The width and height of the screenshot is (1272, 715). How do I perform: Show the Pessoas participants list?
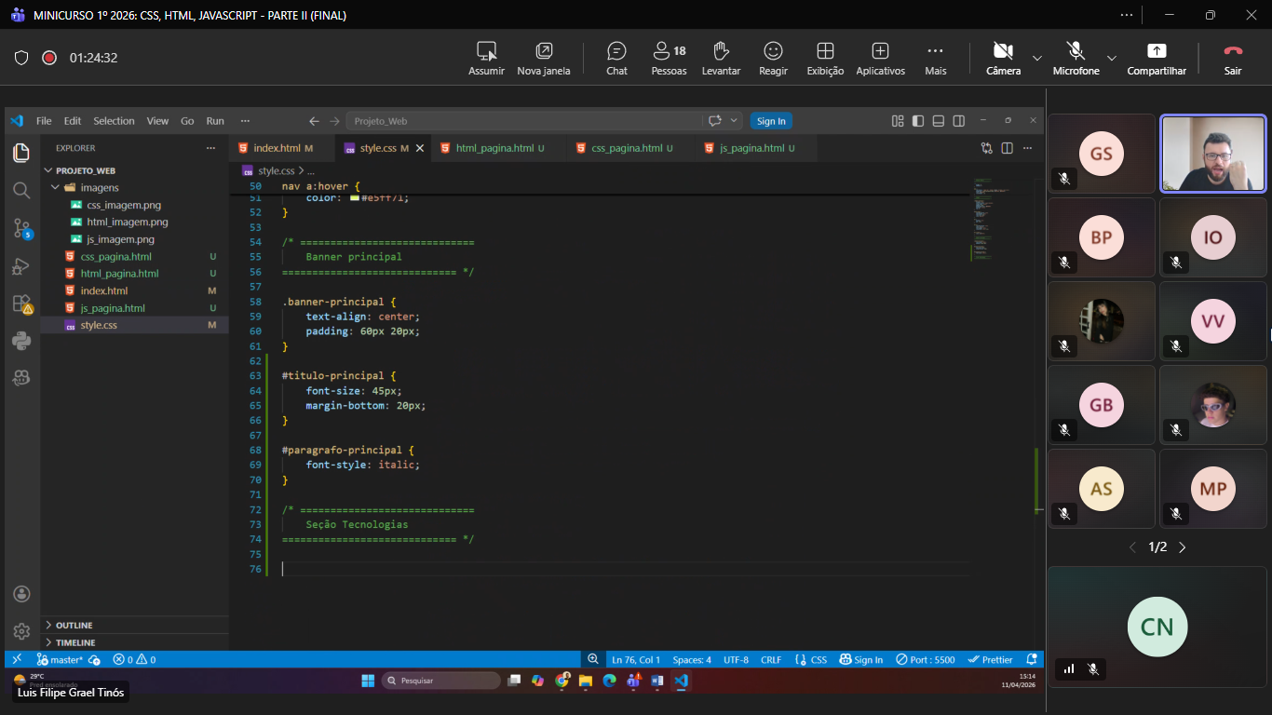(669, 58)
